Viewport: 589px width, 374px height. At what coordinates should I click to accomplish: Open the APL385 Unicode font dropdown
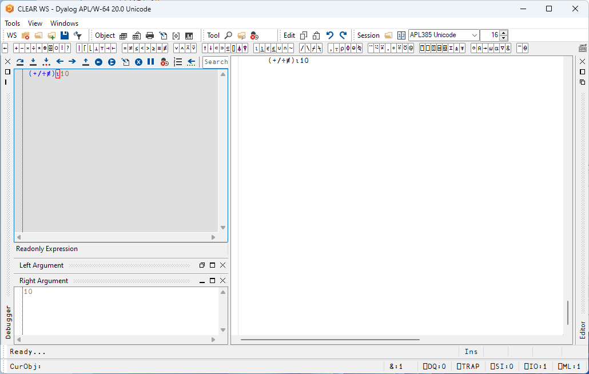474,35
